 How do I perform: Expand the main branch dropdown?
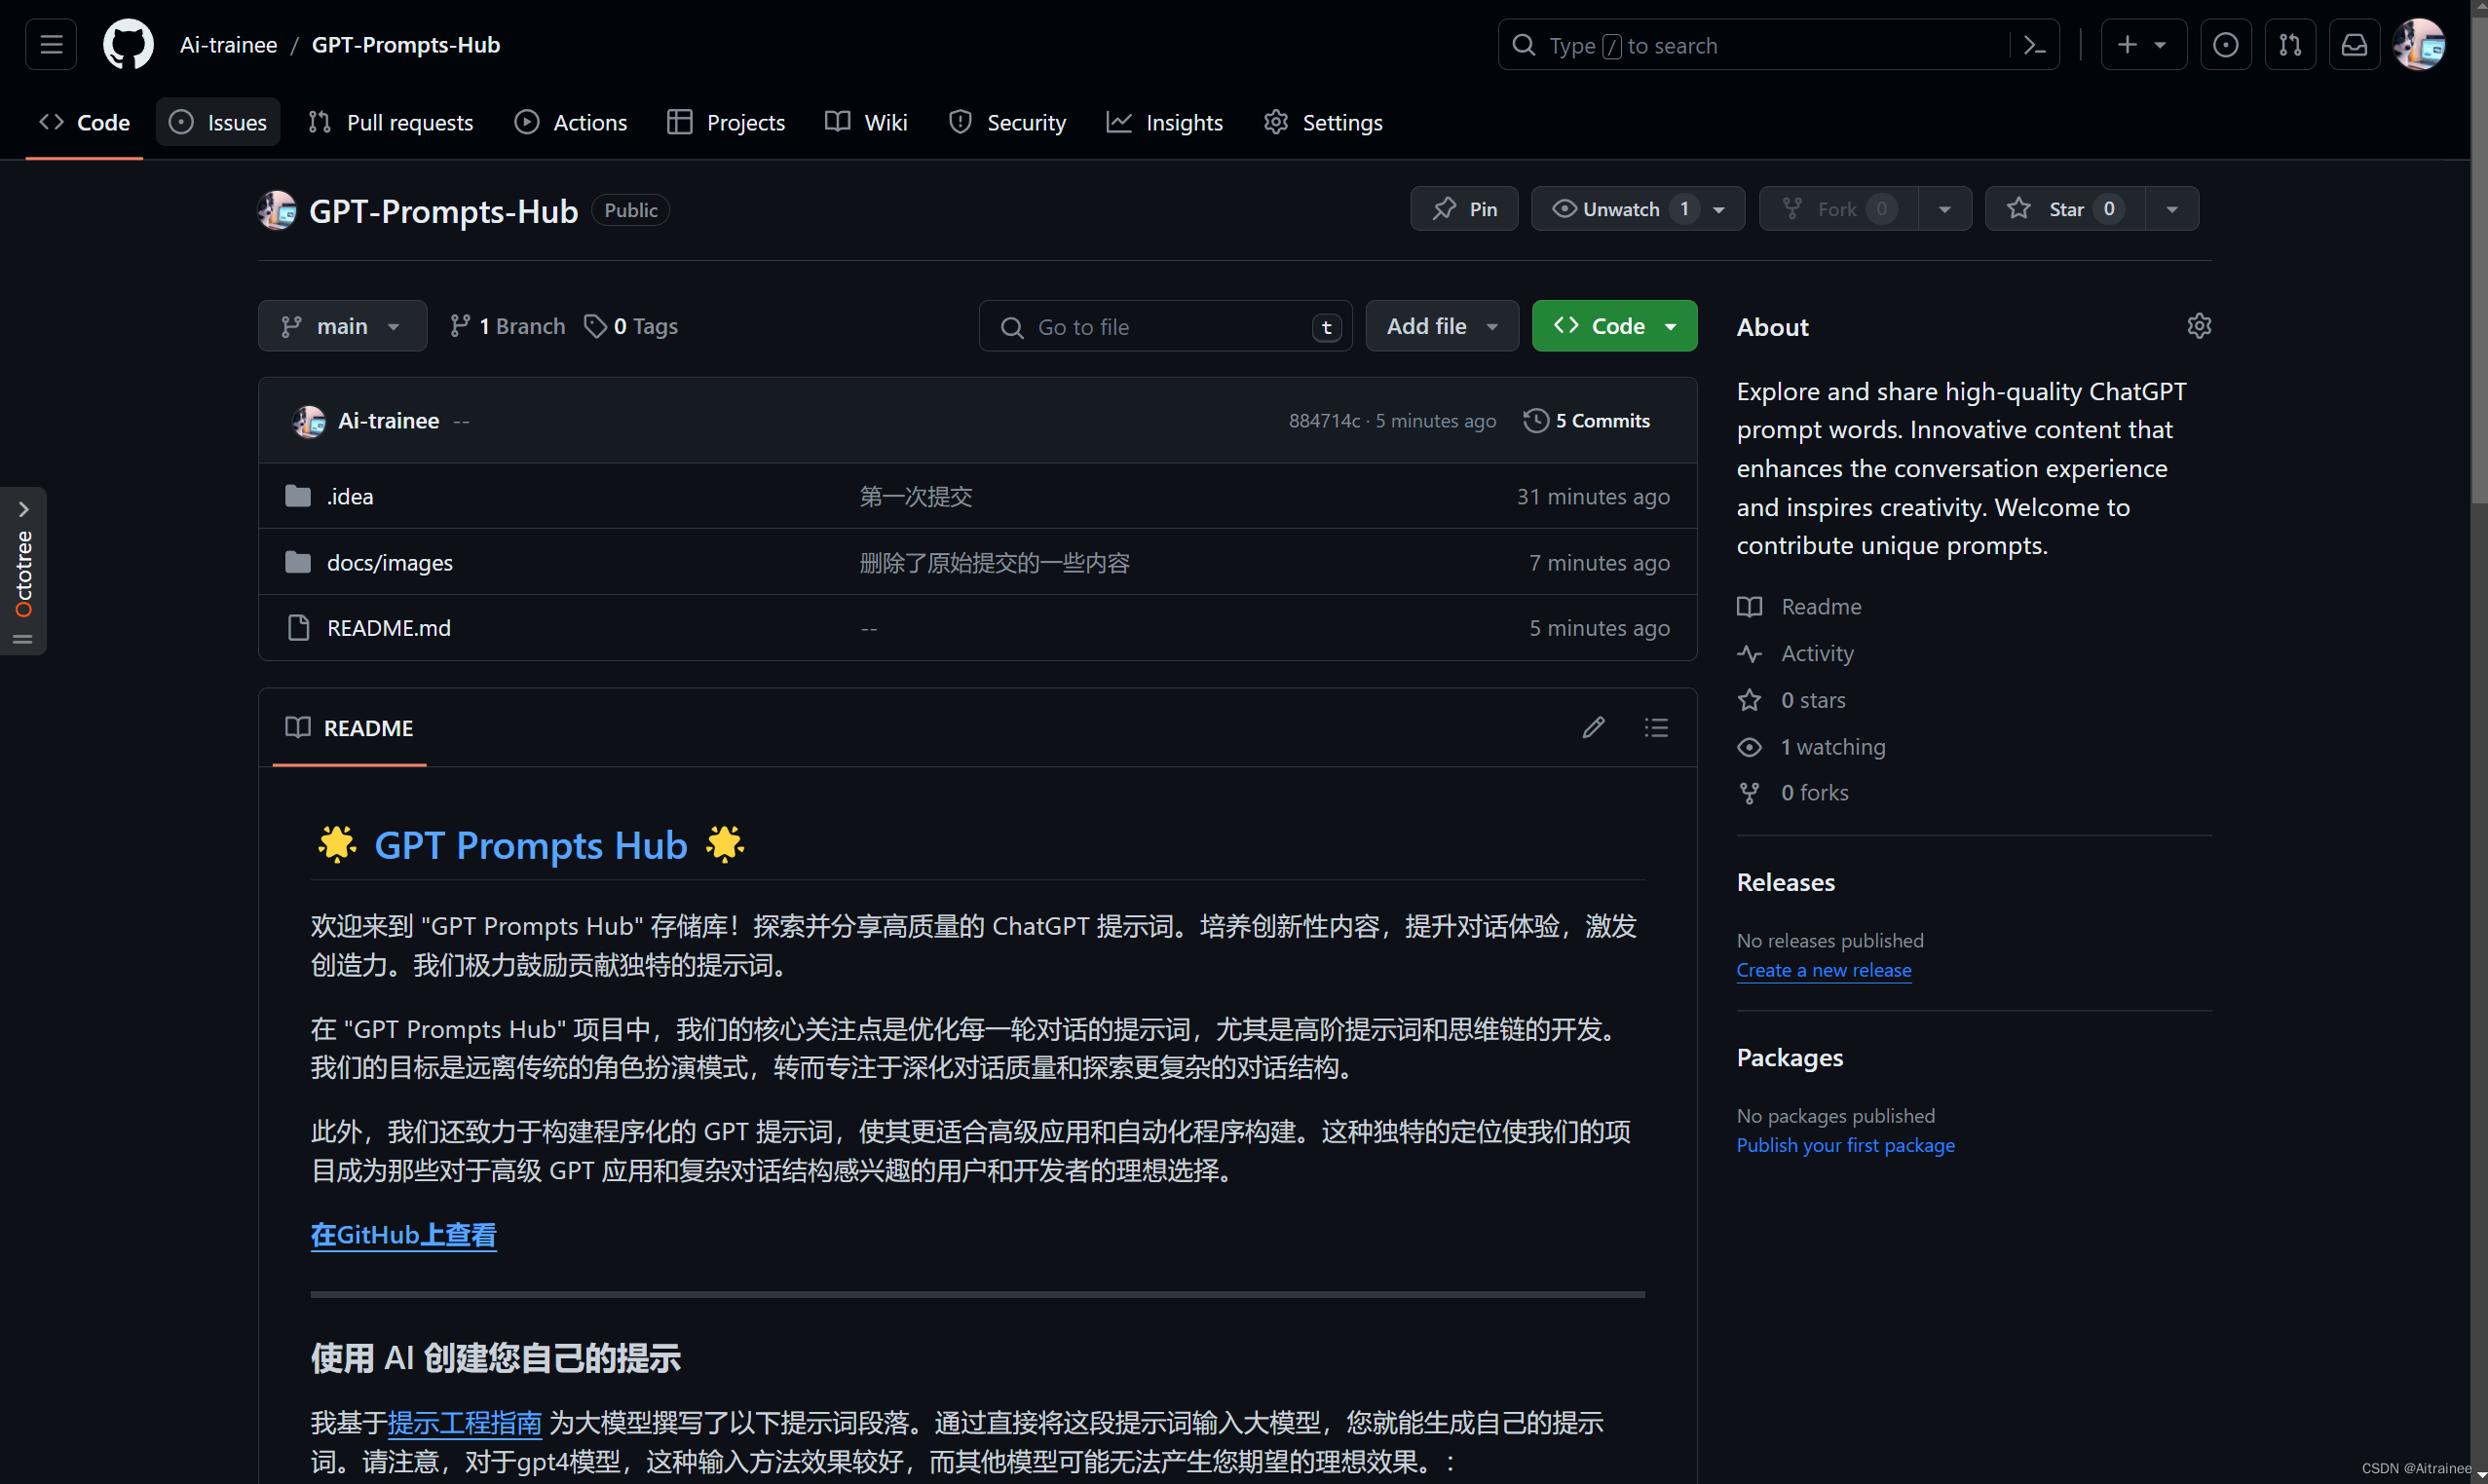coord(342,326)
